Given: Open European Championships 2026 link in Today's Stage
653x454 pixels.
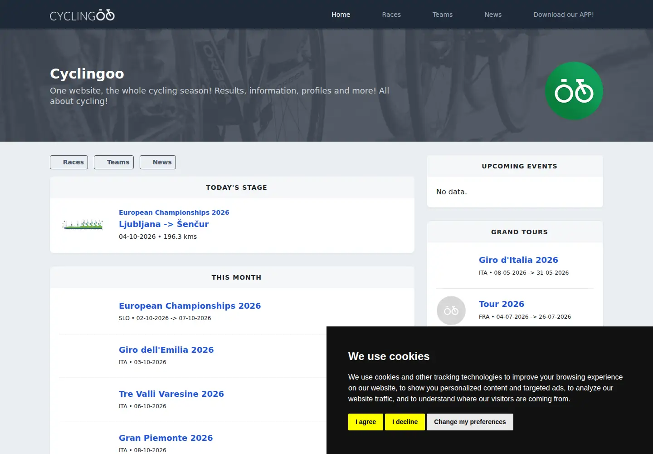Looking at the screenshot, I should click(174, 212).
